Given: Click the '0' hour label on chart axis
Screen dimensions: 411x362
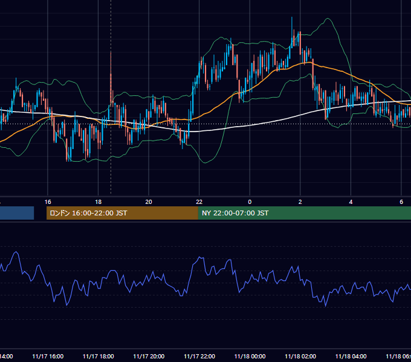Looking at the screenshot, I should (x=250, y=202).
